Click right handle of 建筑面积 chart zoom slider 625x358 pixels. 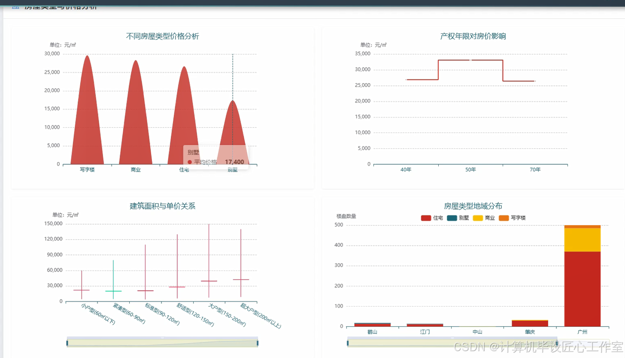[258, 343]
